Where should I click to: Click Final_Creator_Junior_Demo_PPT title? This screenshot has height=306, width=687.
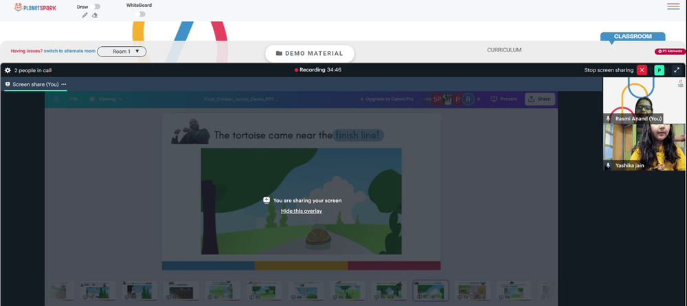pyautogui.click(x=241, y=99)
